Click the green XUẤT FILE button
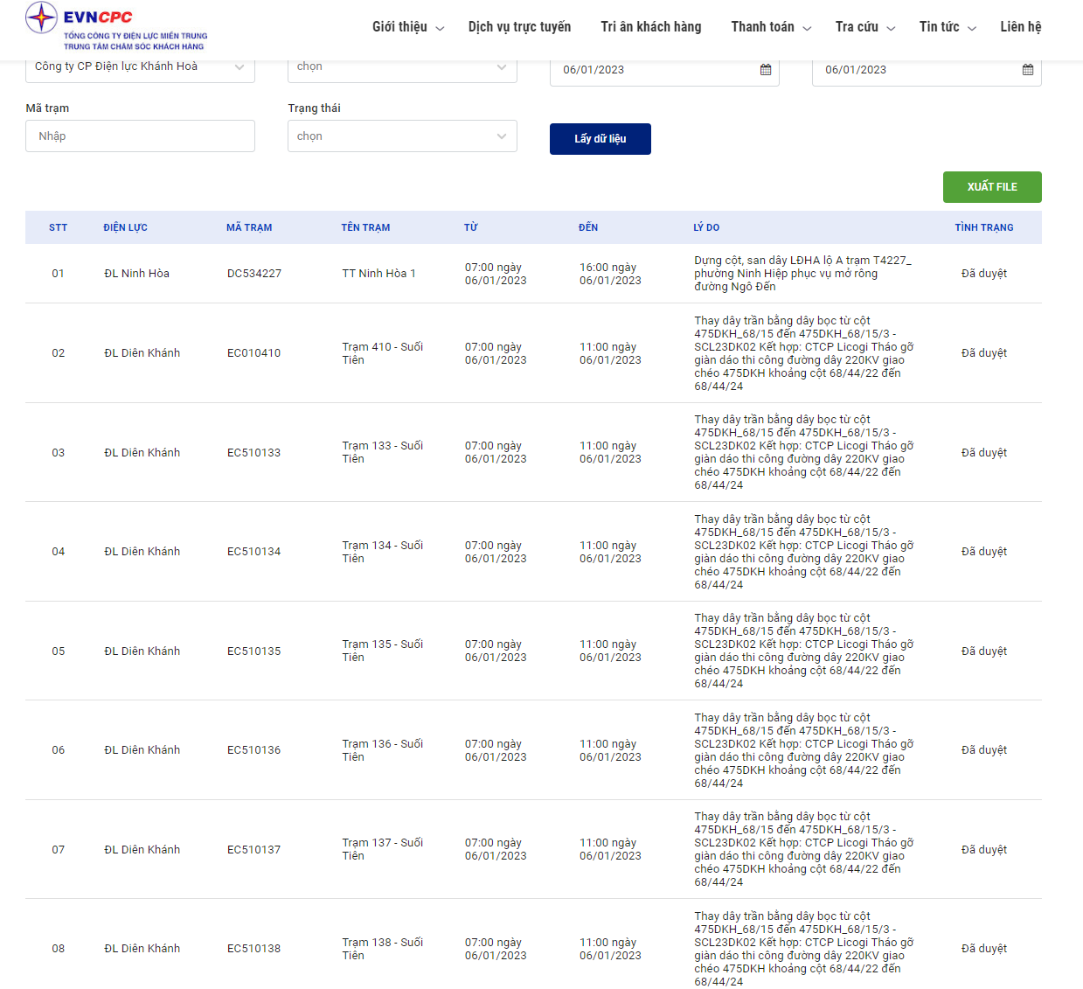The image size is (1083, 989). click(x=991, y=187)
